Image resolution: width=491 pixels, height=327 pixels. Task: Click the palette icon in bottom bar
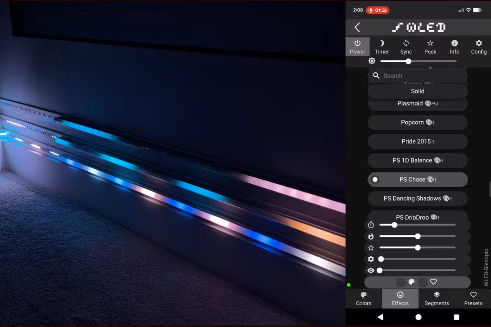point(411,282)
